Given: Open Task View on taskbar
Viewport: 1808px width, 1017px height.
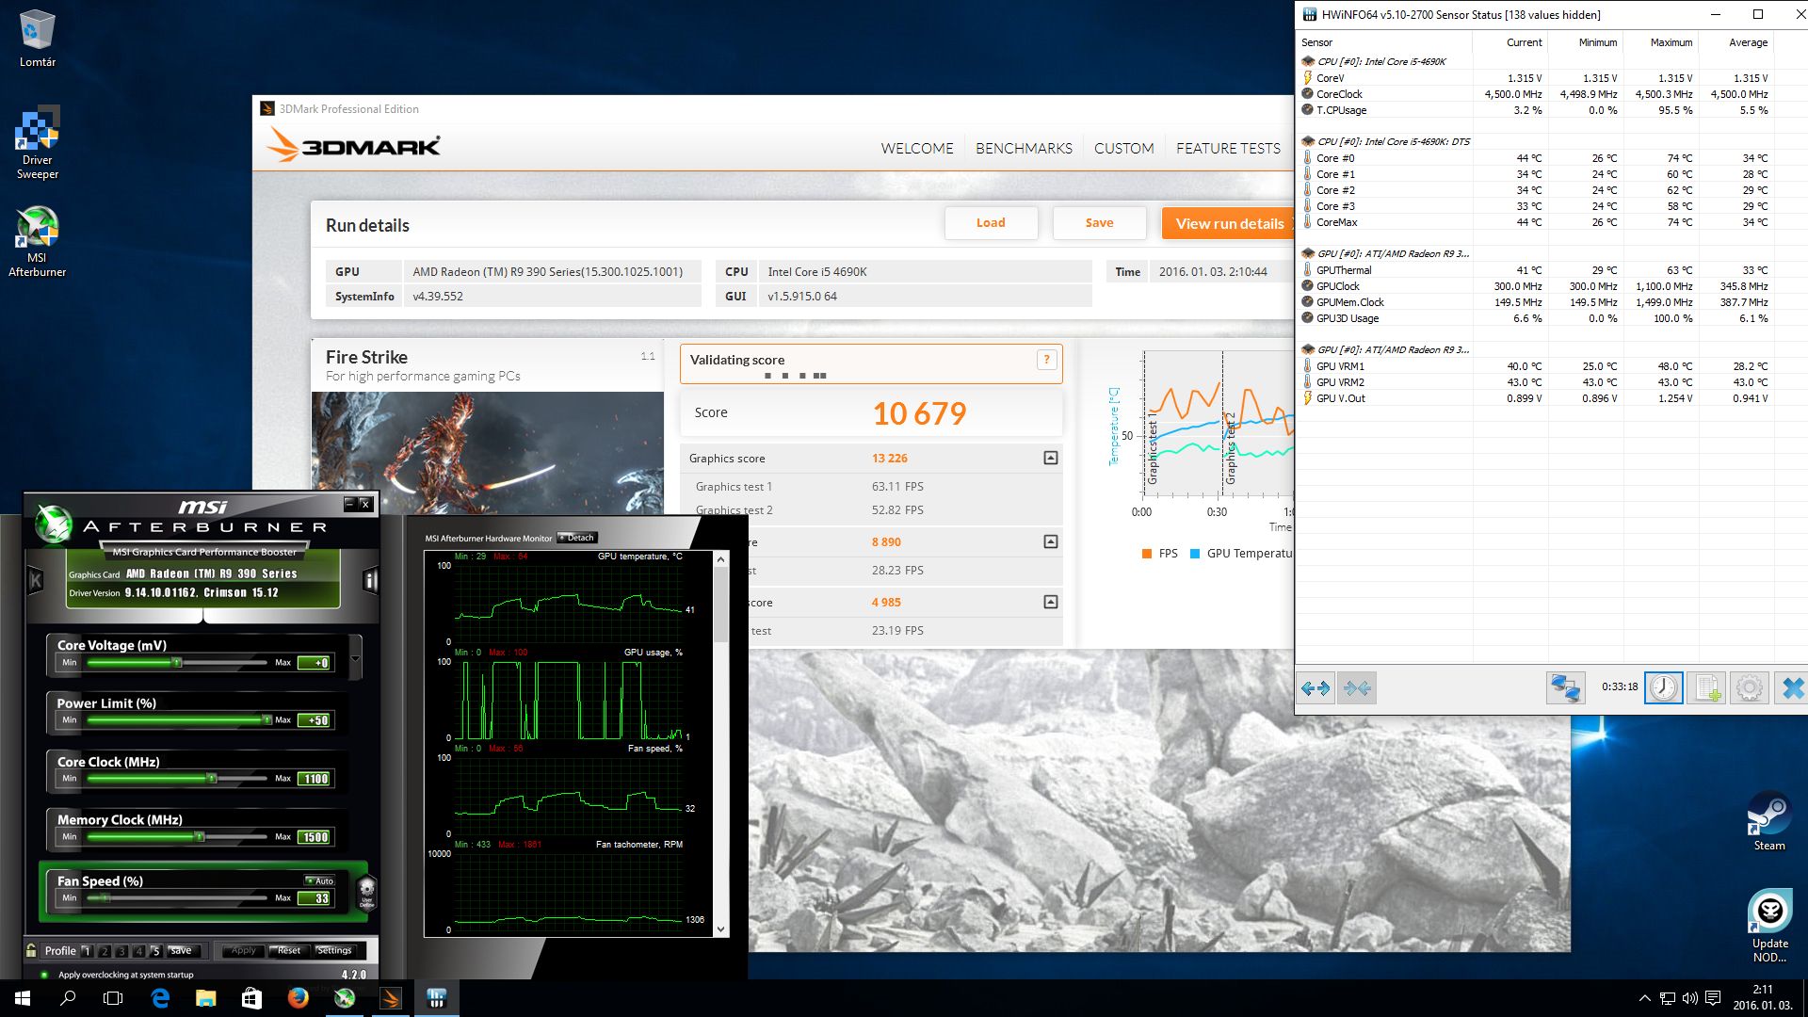Looking at the screenshot, I should 113,998.
